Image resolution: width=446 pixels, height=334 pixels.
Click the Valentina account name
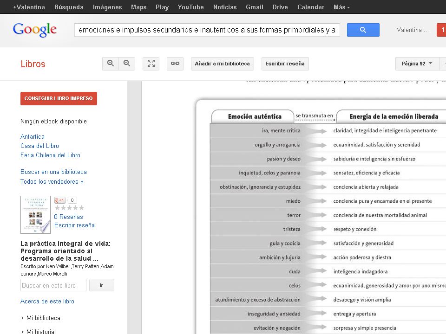412,30
